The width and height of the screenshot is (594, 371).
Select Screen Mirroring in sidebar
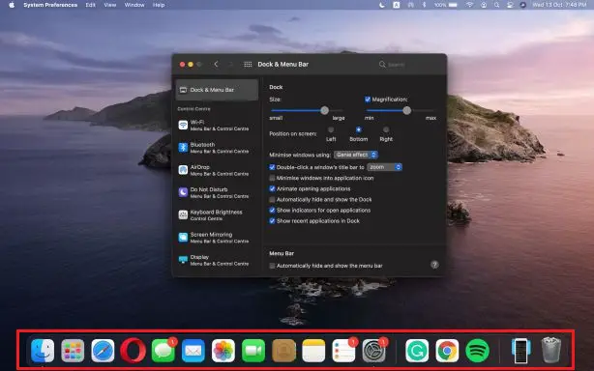coord(217,238)
